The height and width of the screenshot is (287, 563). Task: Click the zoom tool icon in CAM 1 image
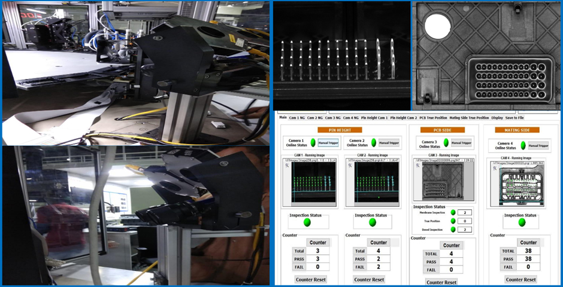pos(286,166)
